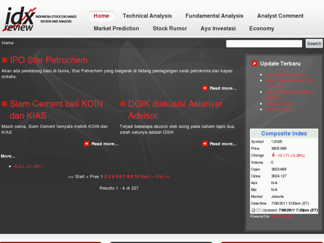The image size is (324, 243).
Task: Read more on IPO Star Petrochem
Action: [223, 88]
